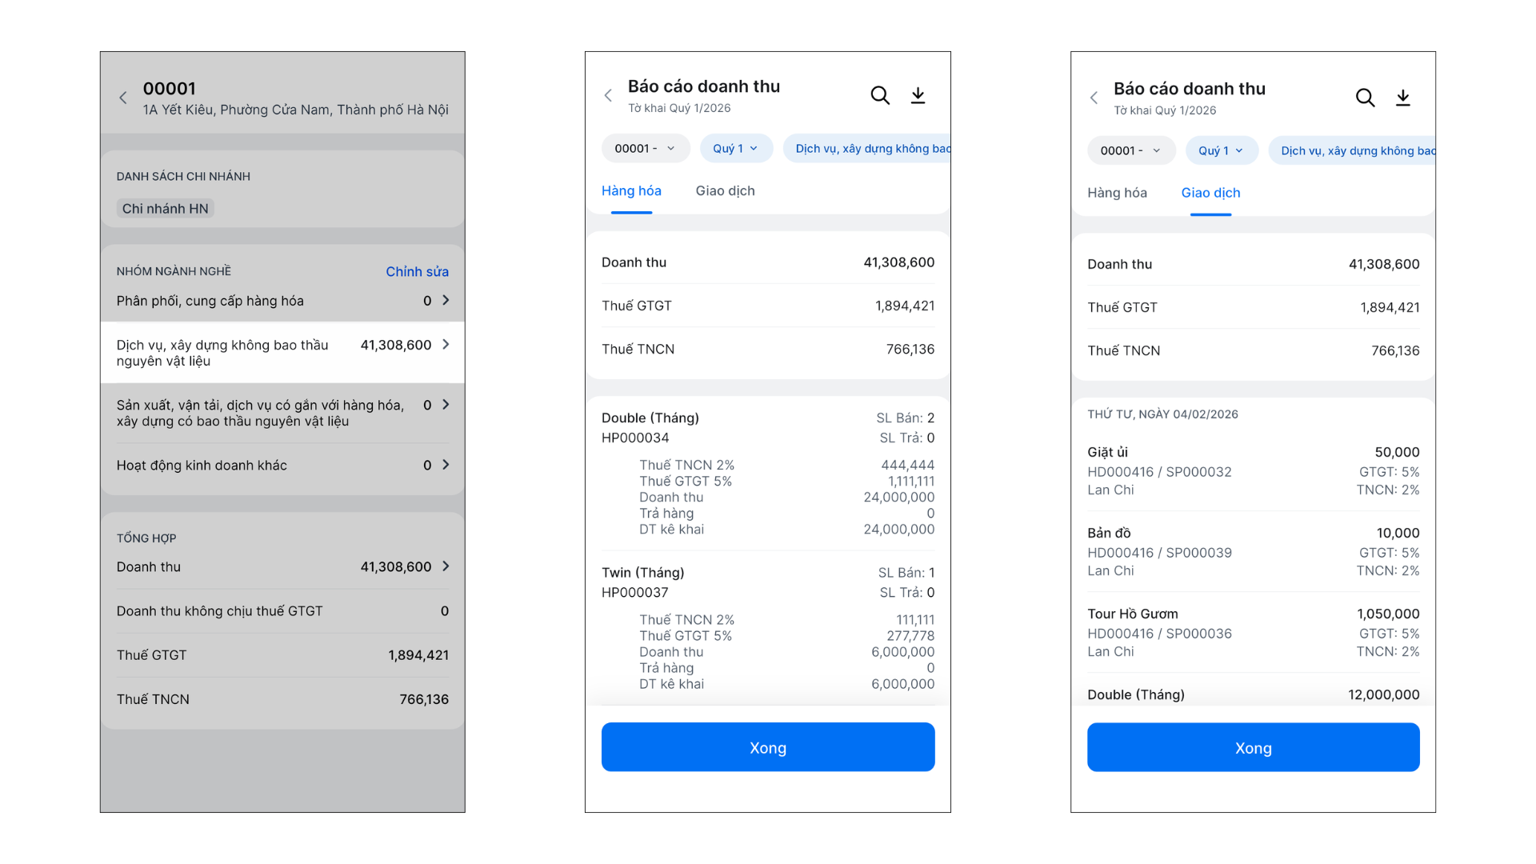Click search icon in right revenue report
The height and width of the screenshot is (864, 1536).
1365,98
